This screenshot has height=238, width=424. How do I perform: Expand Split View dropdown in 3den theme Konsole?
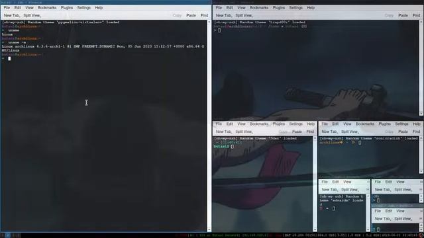point(244,132)
